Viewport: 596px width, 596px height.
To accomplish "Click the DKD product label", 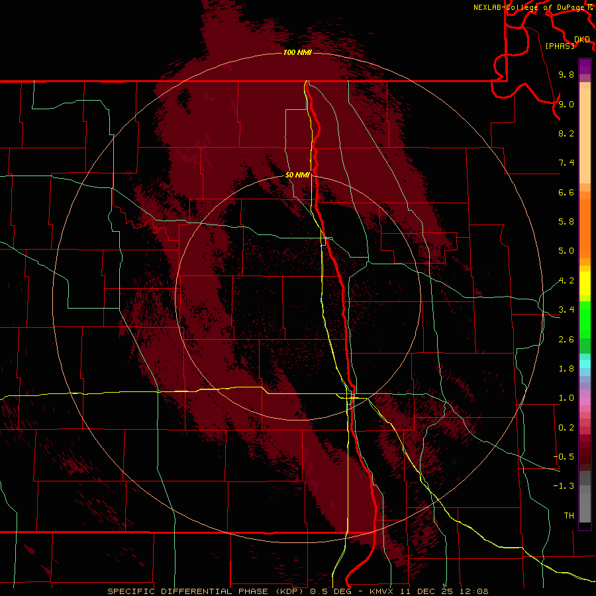I will 582,40.
